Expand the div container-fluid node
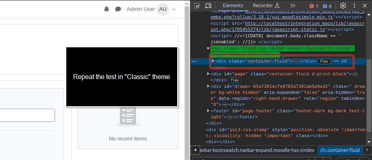The image size is (372, 160). click(213, 61)
